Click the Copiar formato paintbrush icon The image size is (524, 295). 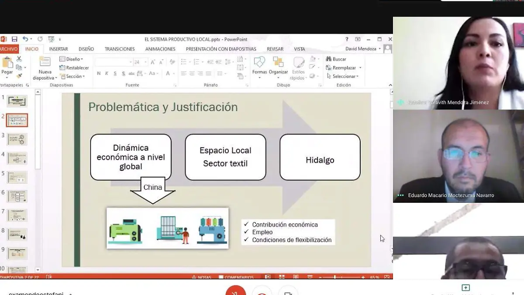[19, 75]
